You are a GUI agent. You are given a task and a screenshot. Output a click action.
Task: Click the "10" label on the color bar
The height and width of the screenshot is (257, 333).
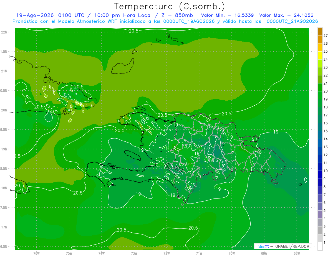(x=326, y=171)
